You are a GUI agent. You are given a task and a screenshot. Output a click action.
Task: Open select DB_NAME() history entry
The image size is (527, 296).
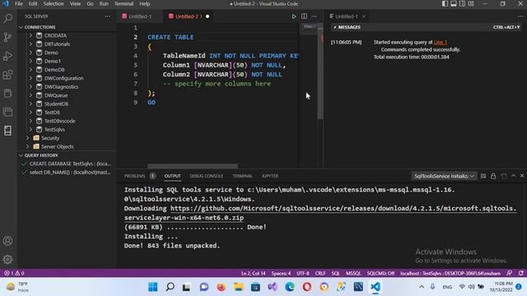(67, 173)
